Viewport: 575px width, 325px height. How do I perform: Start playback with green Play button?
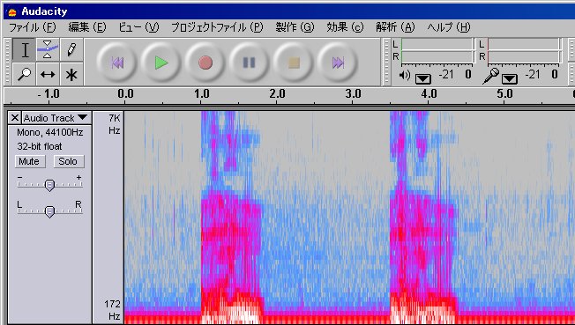pyautogui.click(x=161, y=63)
